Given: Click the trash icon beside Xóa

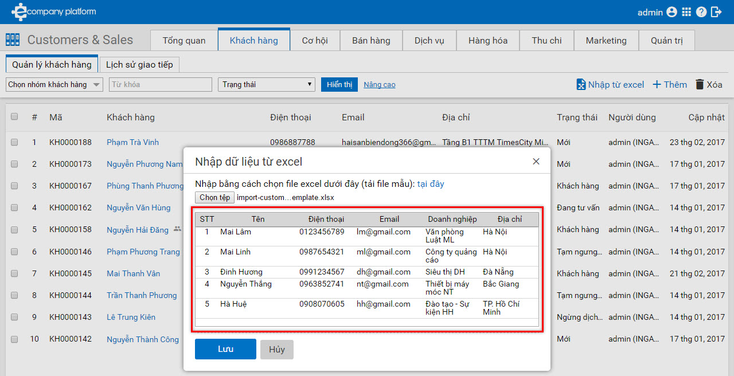Looking at the screenshot, I should tap(700, 84).
